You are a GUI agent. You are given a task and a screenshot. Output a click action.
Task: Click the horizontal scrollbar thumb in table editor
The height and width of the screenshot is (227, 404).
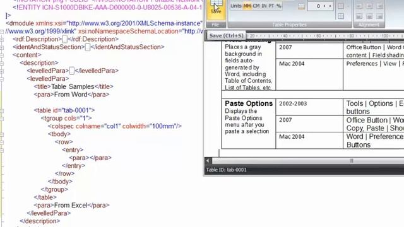pyautogui.click(x=351, y=161)
